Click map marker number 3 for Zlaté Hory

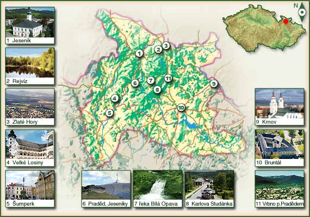(166, 46)
